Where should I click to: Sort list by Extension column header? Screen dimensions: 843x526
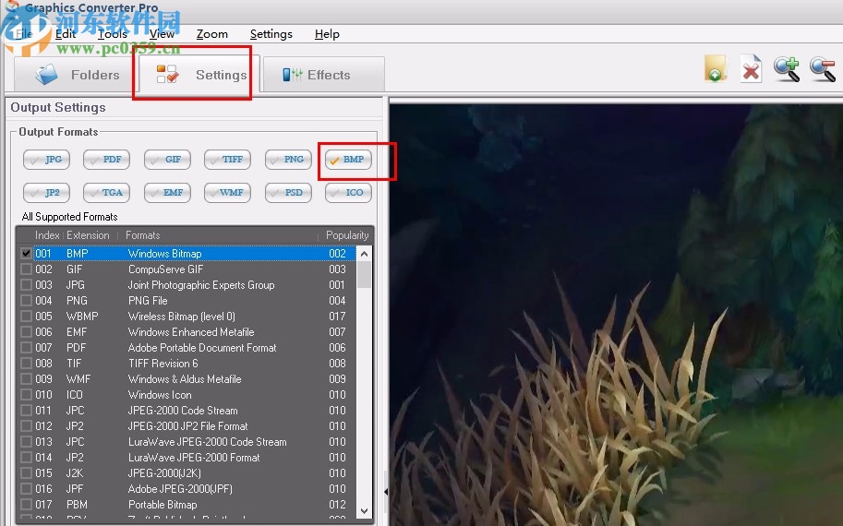coord(88,235)
